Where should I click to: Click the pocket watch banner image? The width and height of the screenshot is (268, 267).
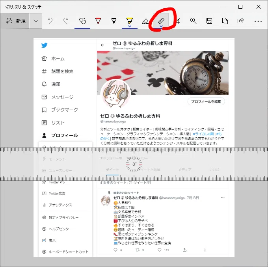tap(163, 73)
